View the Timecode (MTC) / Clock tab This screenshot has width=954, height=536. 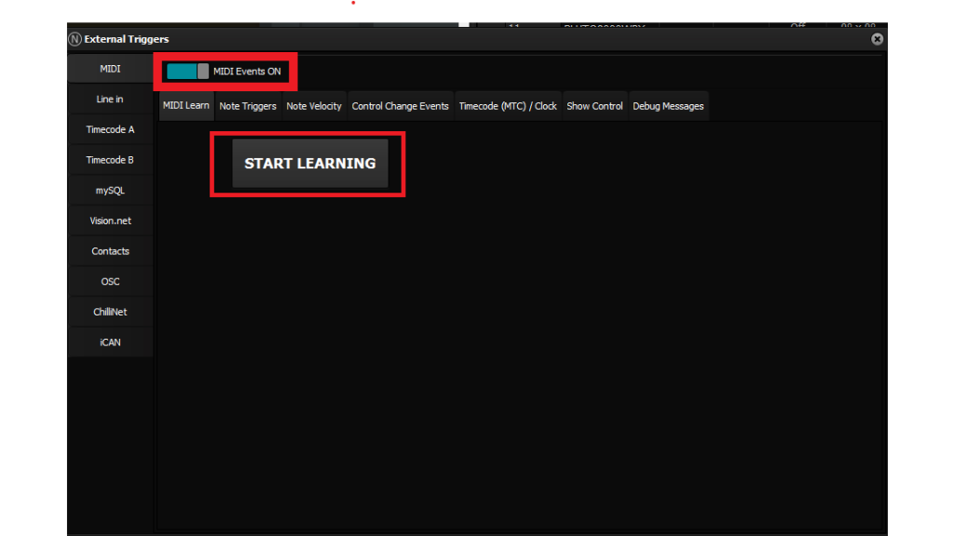coord(508,106)
